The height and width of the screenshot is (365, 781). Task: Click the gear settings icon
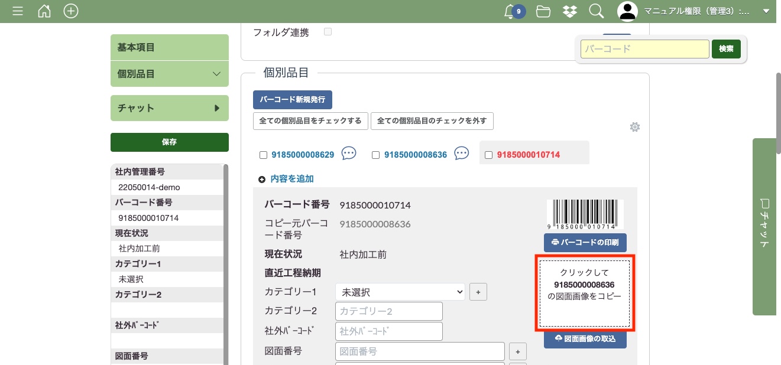pos(635,127)
